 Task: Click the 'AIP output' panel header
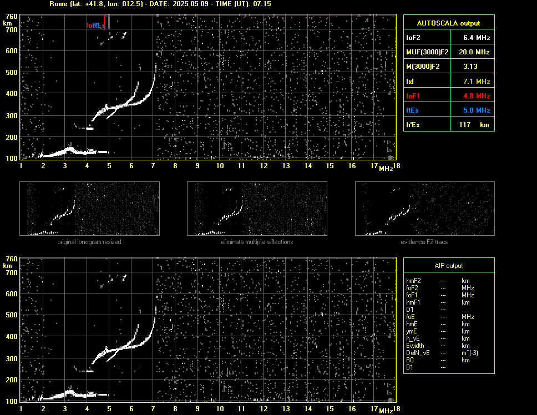tap(449, 266)
